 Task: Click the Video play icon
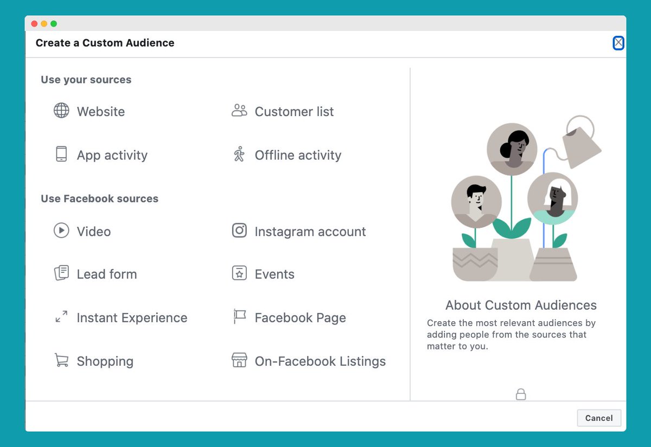[x=61, y=231]
